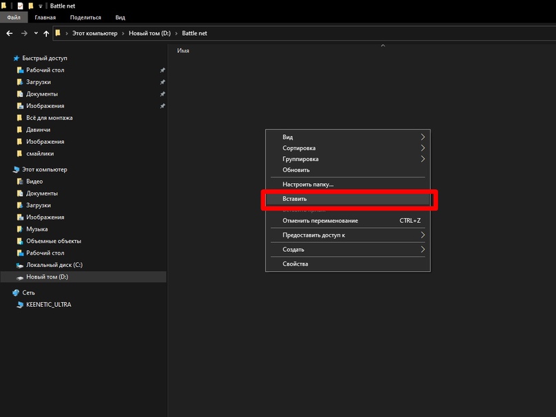The height and width of the screenshot is (417, 556).
Task: Click Этот компьютер in the address breadcrumb
Action: [95, 33]
